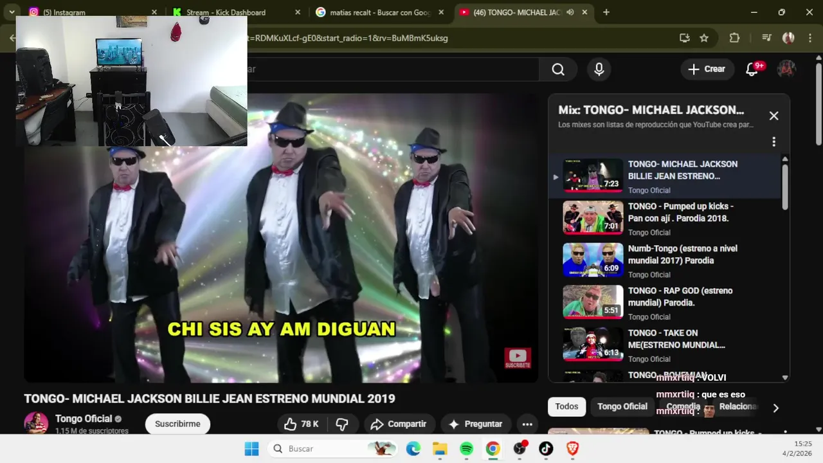The width and height of the screenshot is (823, 463).
Task: Switch to matias recalt Google tab
Action: (379, 12)
